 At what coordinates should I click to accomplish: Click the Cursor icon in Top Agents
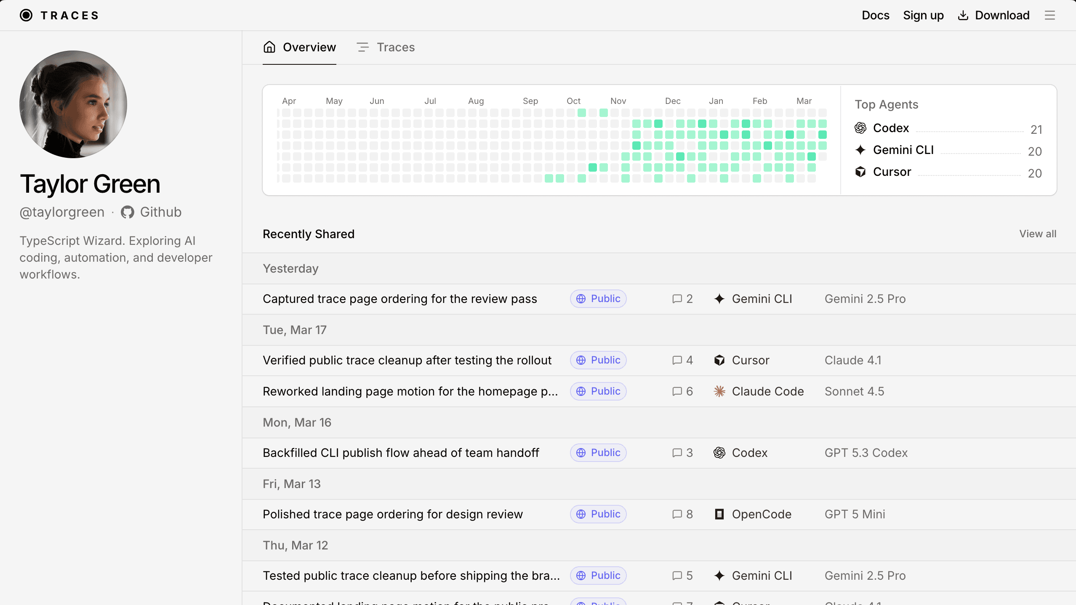[x=860, y=172]
